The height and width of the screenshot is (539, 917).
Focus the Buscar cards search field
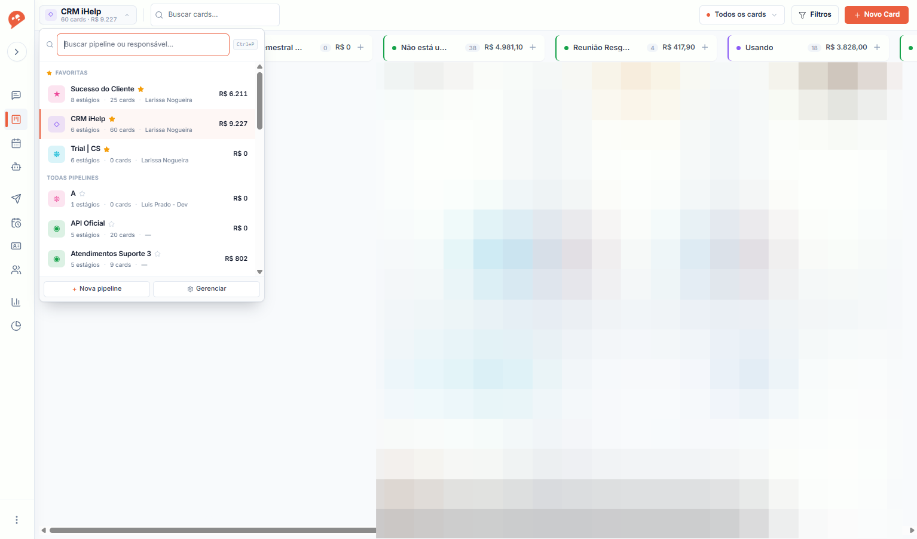(215, 15)
